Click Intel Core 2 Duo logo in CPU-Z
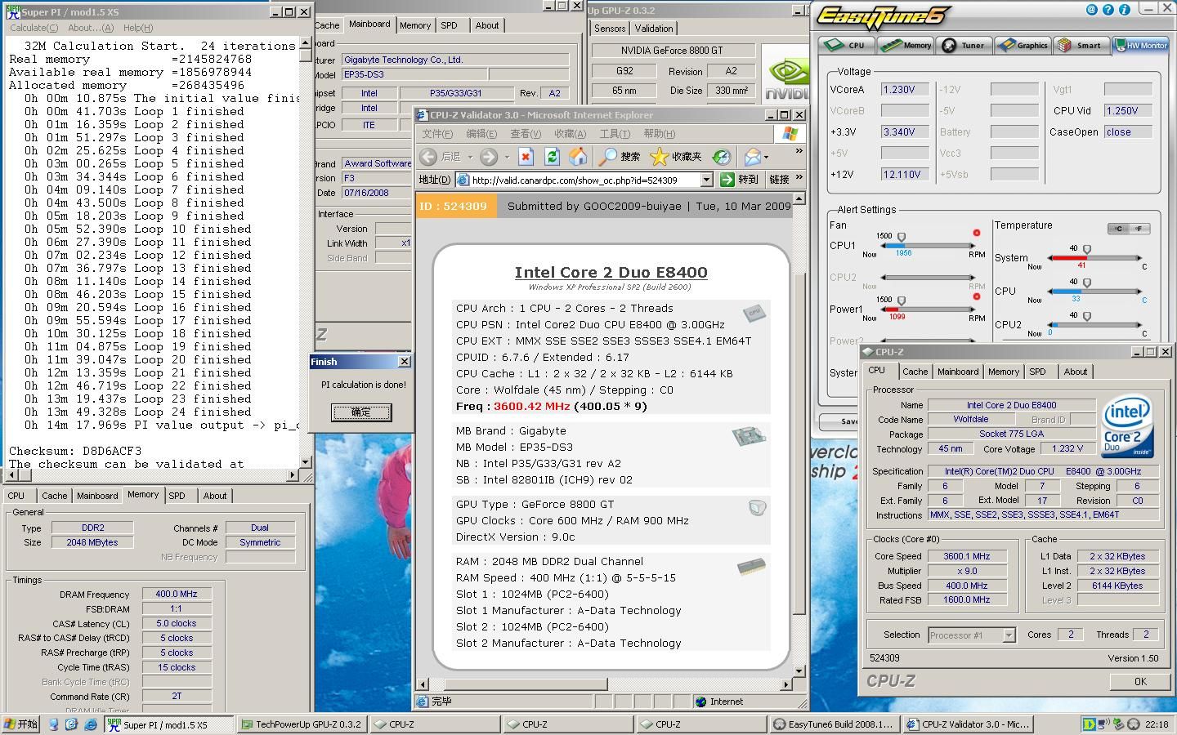Image resolution: width=1177 pixels, height=735 pixels. 1128,426
